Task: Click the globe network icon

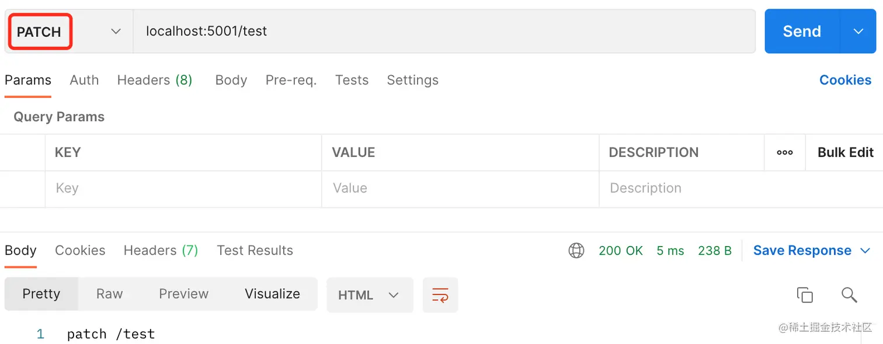Action: pyautogui.click(x=576, y=251)
